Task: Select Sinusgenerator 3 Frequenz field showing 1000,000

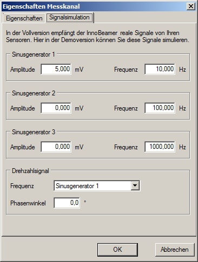Action: (160, 147)
